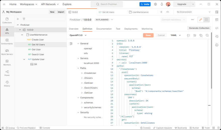Image resolution: width=221 pixels, height=130 pixels.
Task: Click the New button
Action: click(52, 12)
